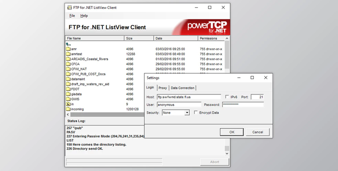Switch to the Data Connection tab
This screenshot has height=171, width=338.
tap(183, 88)
